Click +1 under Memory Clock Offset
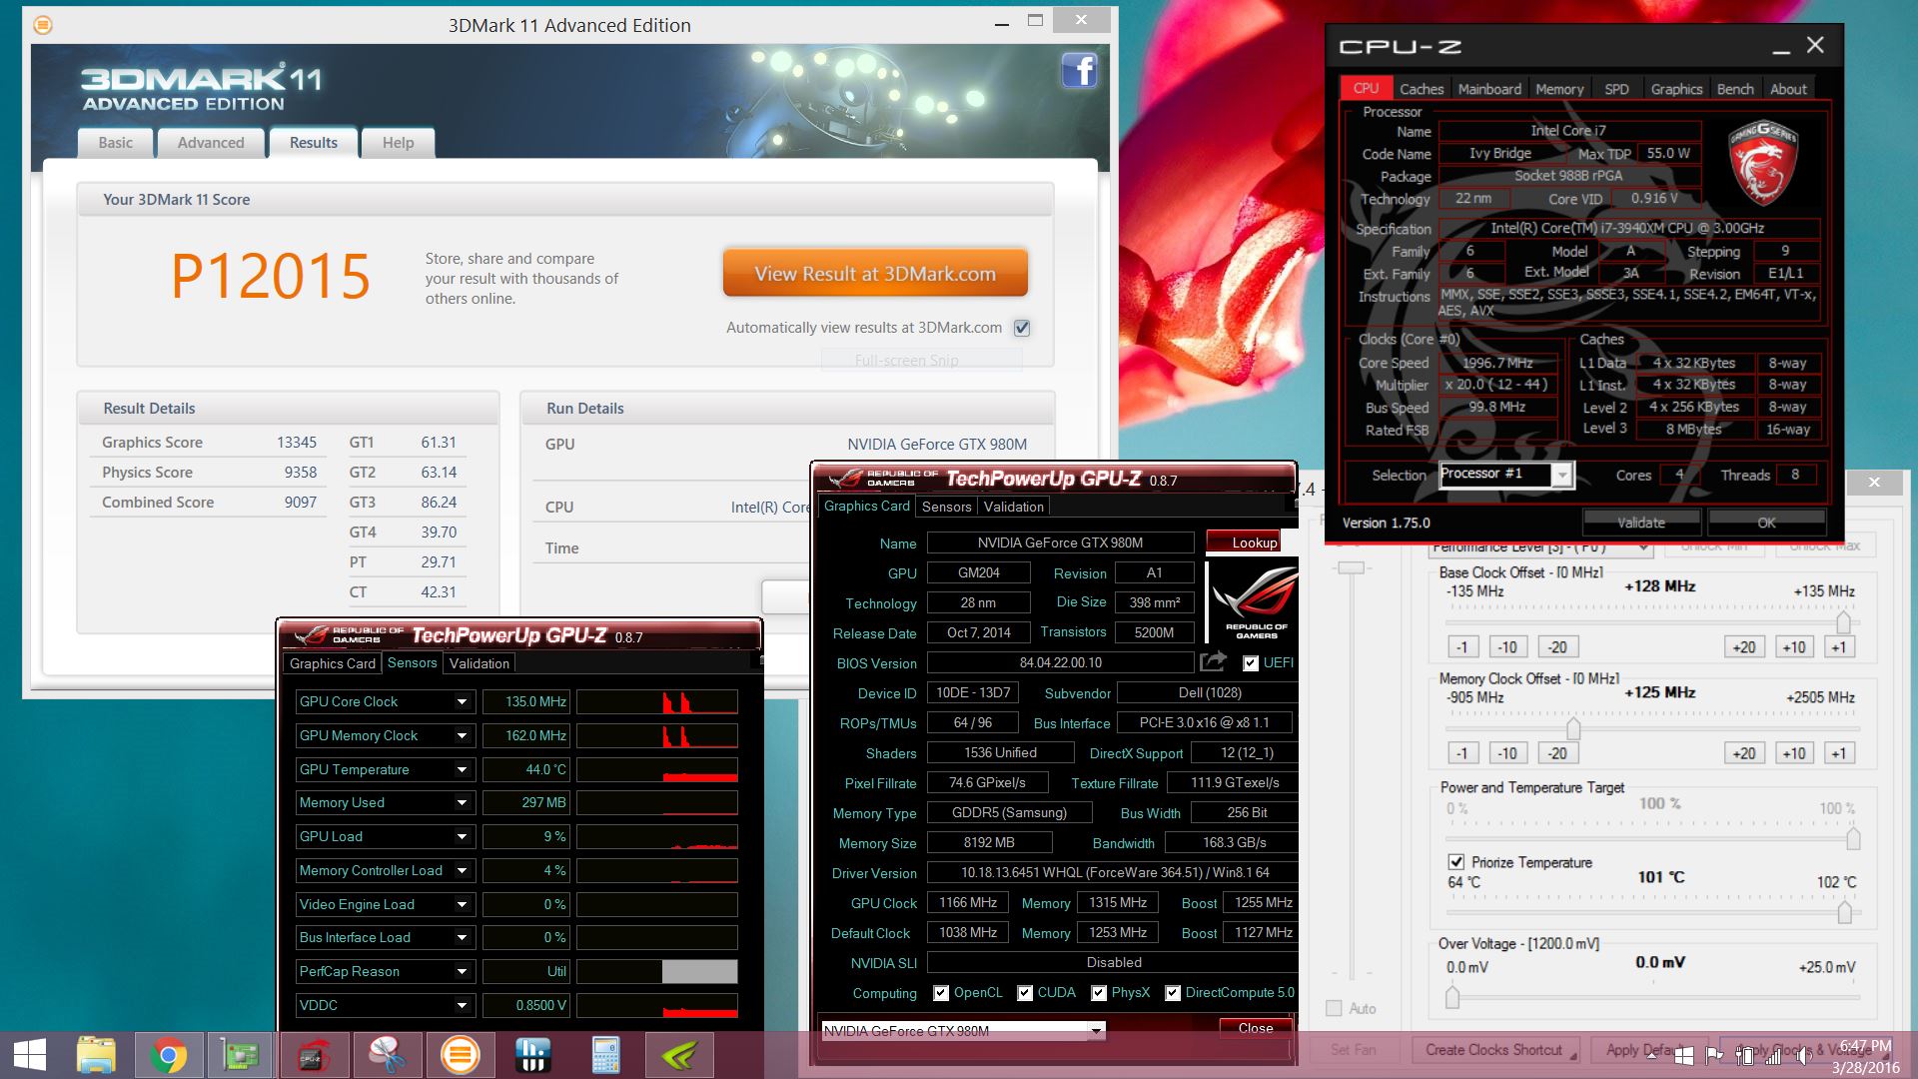This screenshot has height=1079, width=1918. point(1839,753)
